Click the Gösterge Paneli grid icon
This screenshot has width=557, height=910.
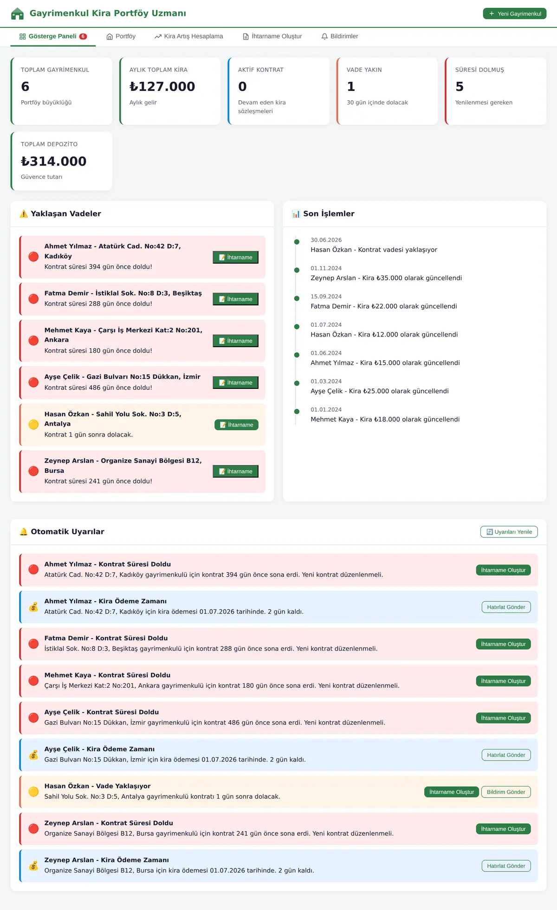22,37
